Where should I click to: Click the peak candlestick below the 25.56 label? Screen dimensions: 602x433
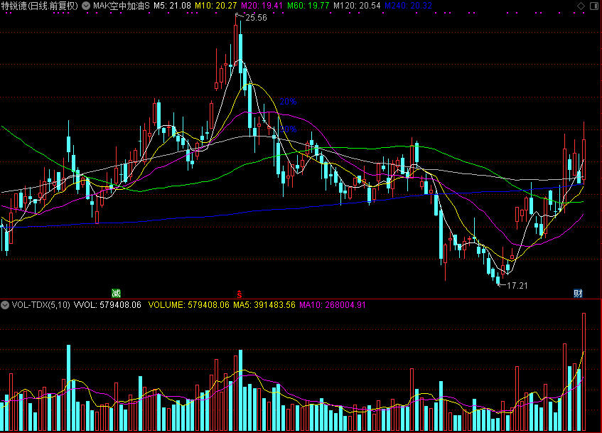[x=236, y=42]
